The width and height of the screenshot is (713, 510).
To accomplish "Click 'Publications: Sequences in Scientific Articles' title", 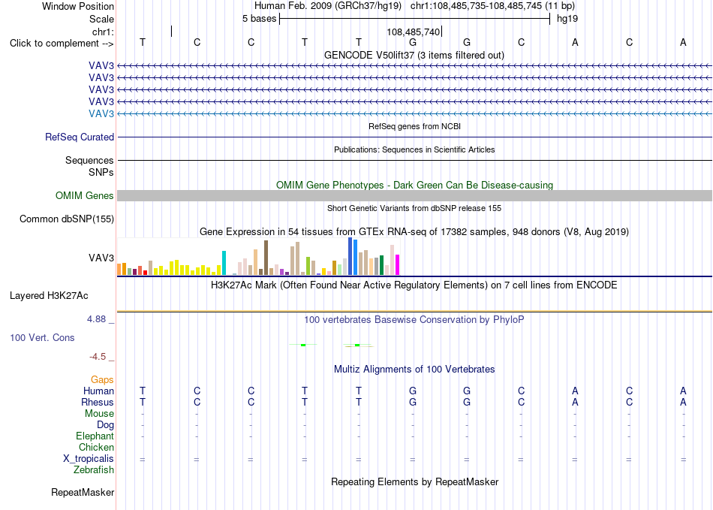I will [414, 149].
